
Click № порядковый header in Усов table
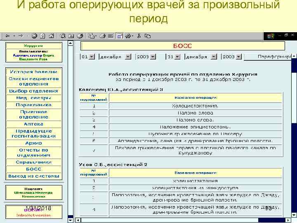(x=94, y=173)
